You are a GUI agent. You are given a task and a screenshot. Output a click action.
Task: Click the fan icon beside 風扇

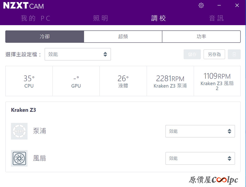[x=19, y=158]
